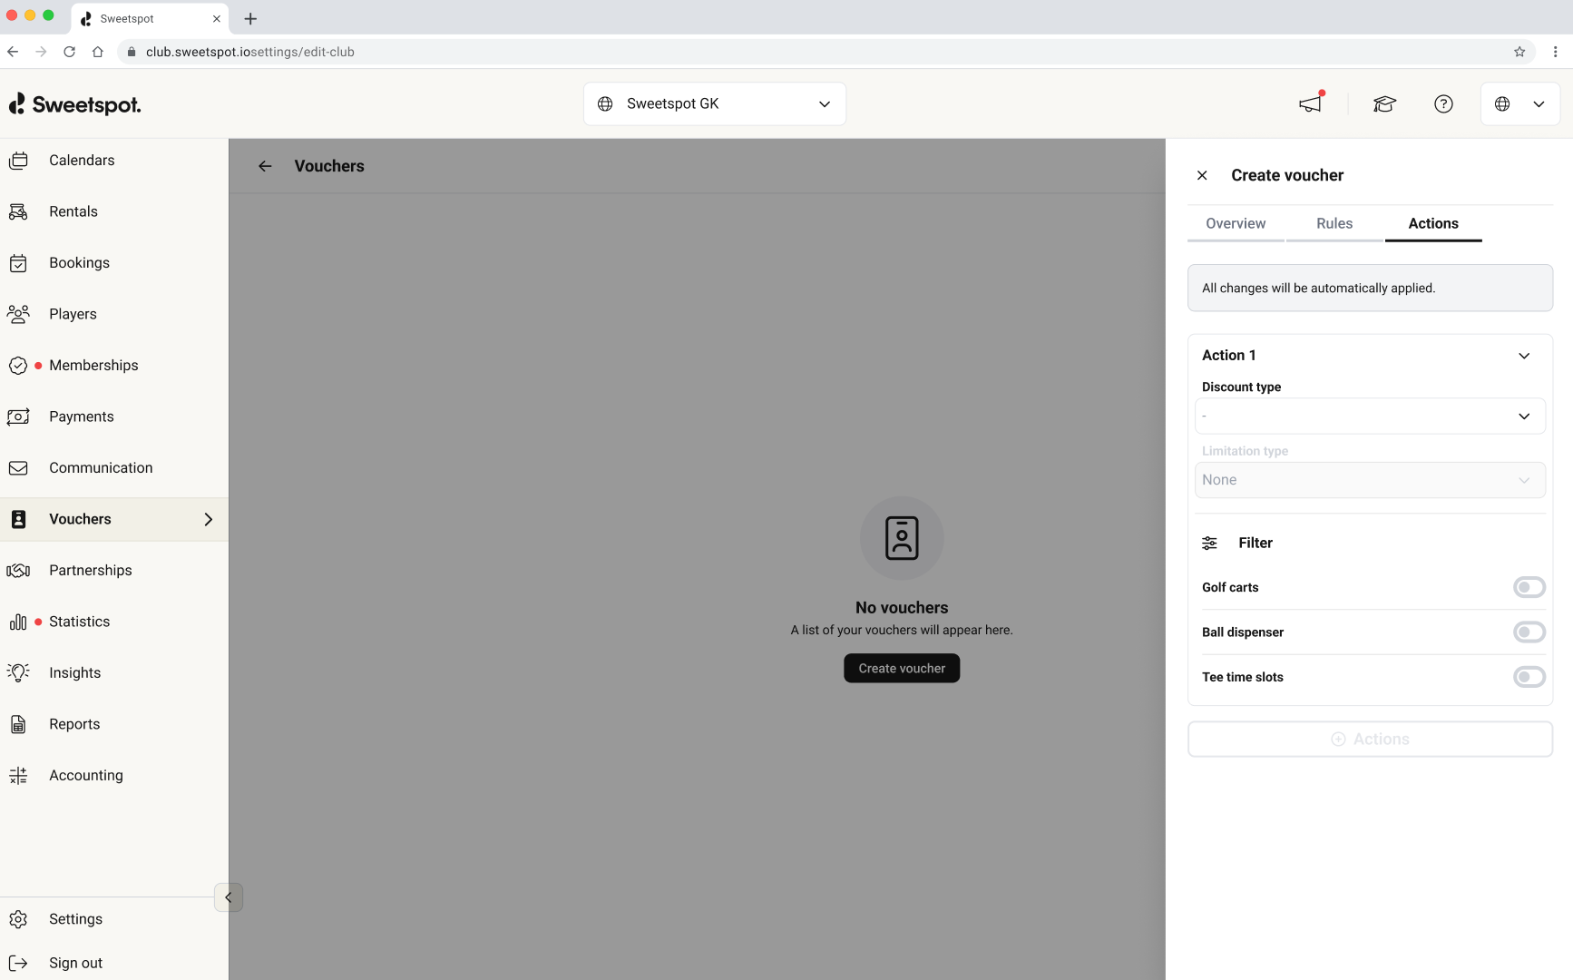
Task: Click the Statistics bar chart icon
Action: (x=18, y=622)
